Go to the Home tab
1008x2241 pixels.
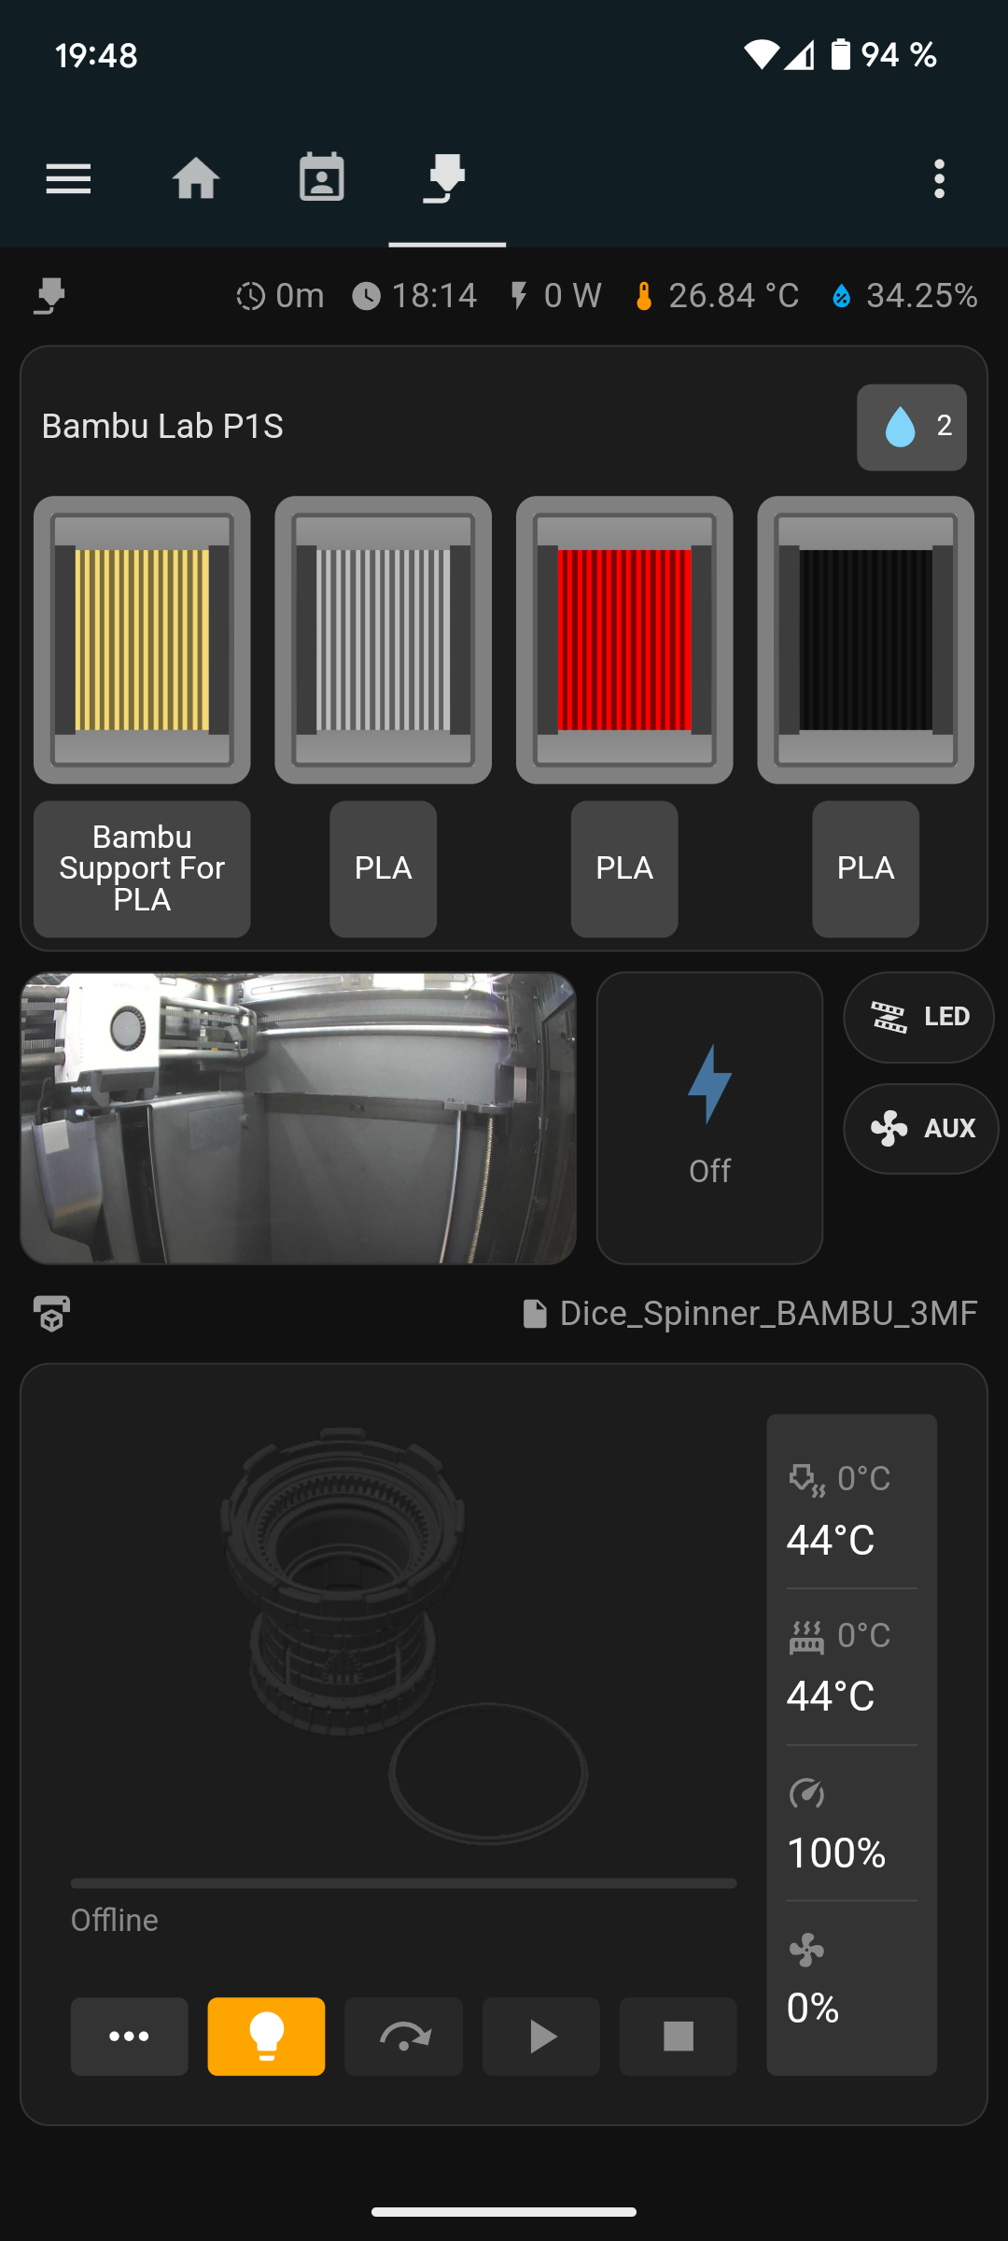(x=196, y=178)
